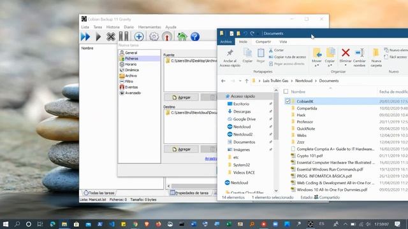Click the Cobian antenna icon with red dot
Screen dimensions: 408x229
pos(167,37)
